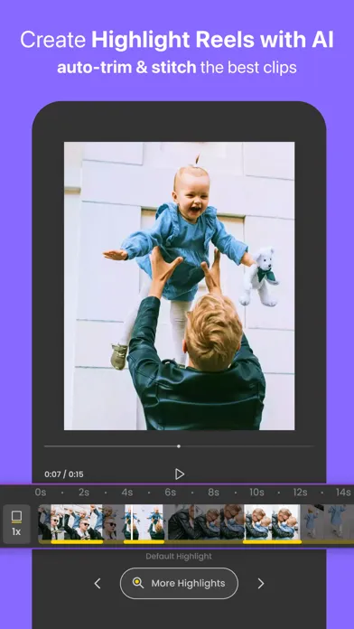Toggle the 1x speed control
This screenshot has width=354, height=629.
click(16, 524)
